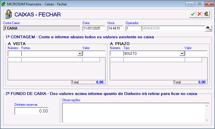This screenshot has height=129, width=215.
Task: Click Observações scrollbar up arrow
Action: (x=207, y=106)
